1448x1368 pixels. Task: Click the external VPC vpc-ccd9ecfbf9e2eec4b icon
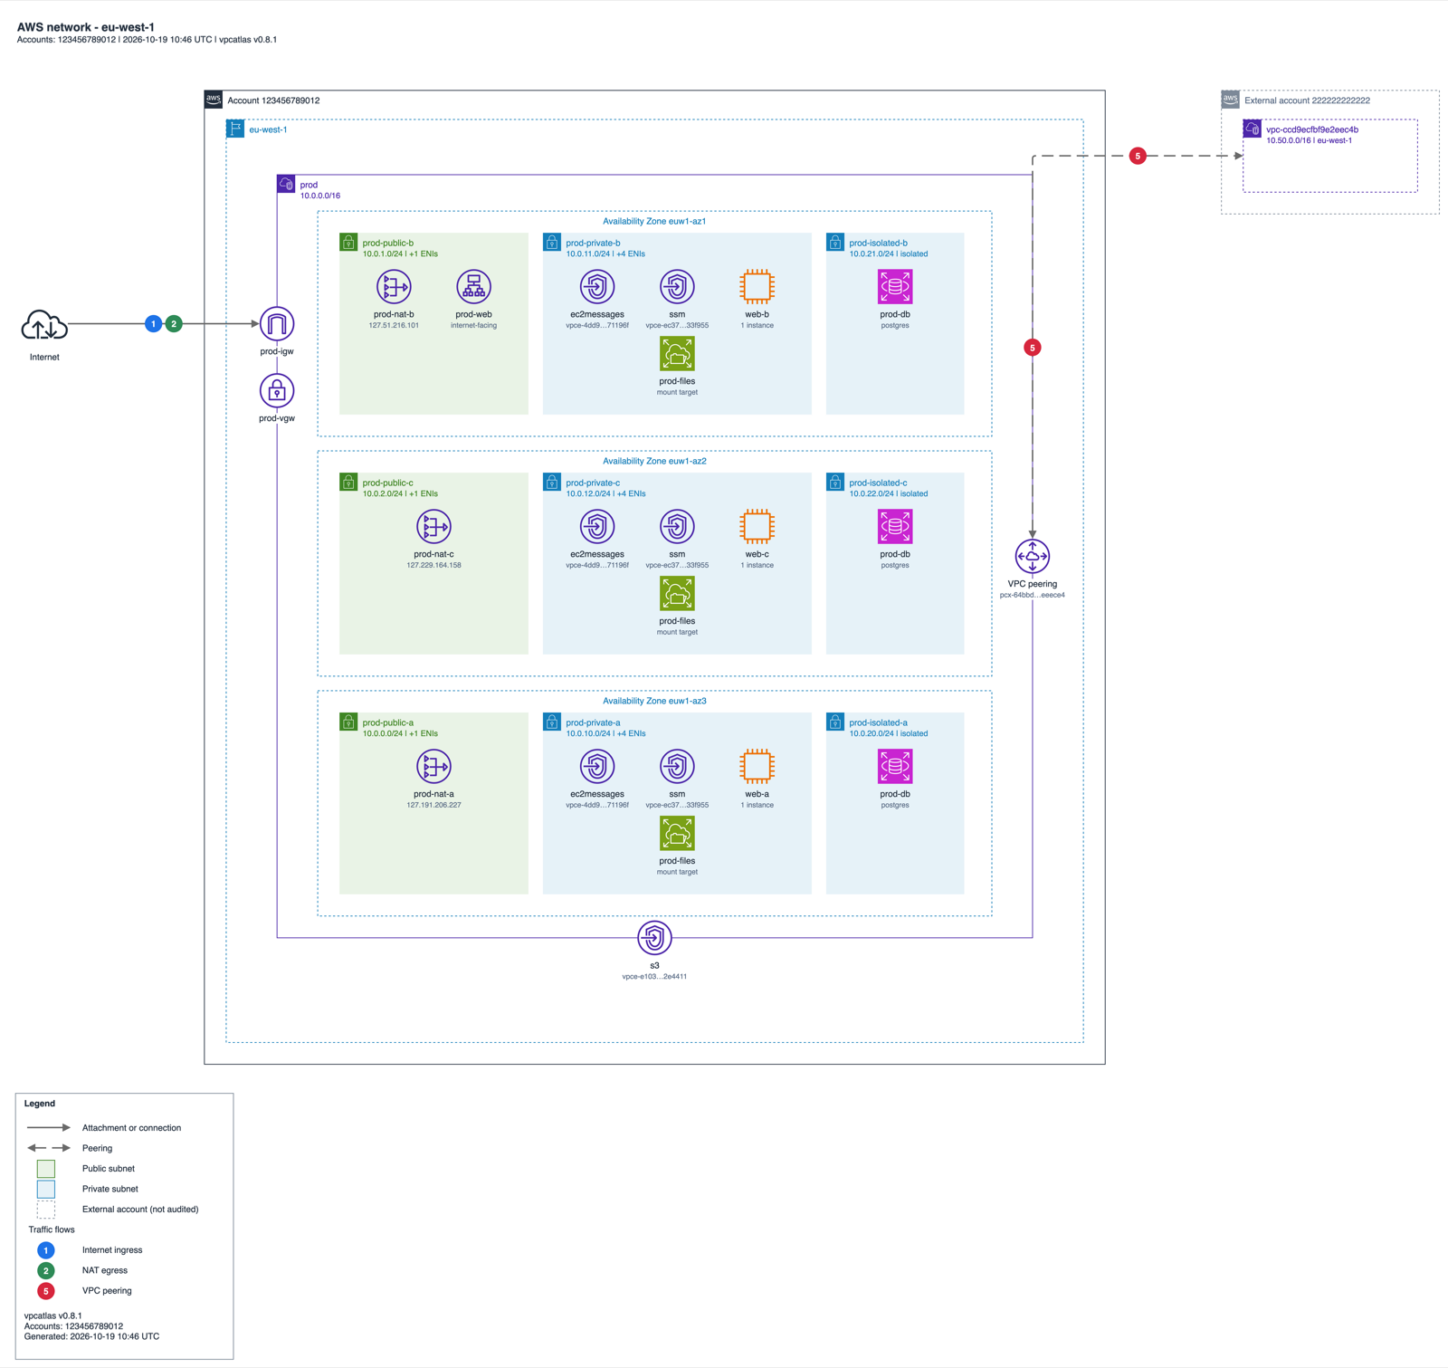(1253, 129)
